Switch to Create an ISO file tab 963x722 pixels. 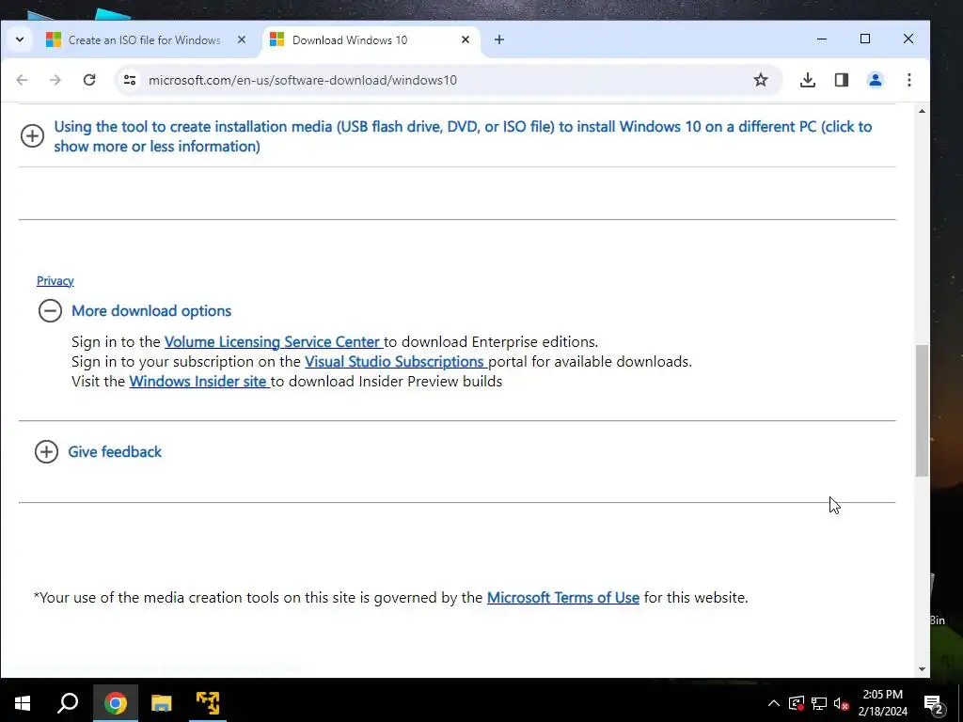(x=144, y=39)
